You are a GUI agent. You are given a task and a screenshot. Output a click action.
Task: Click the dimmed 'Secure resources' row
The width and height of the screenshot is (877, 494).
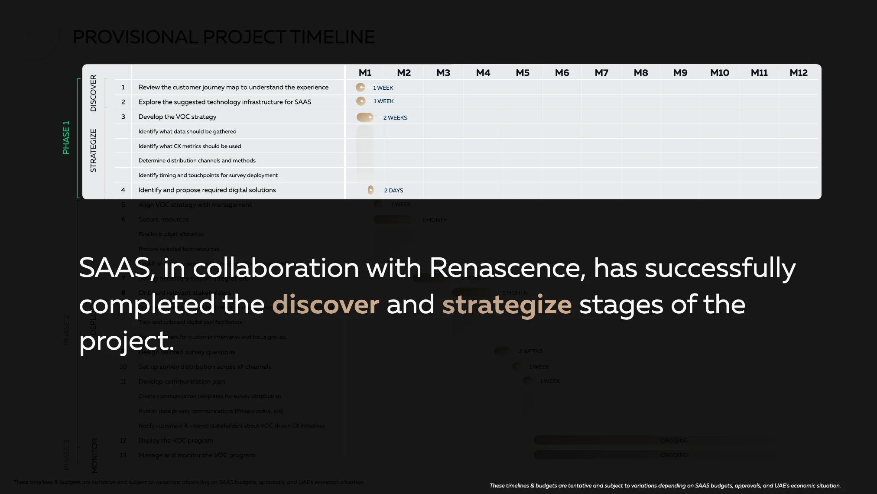pos(164,219)
